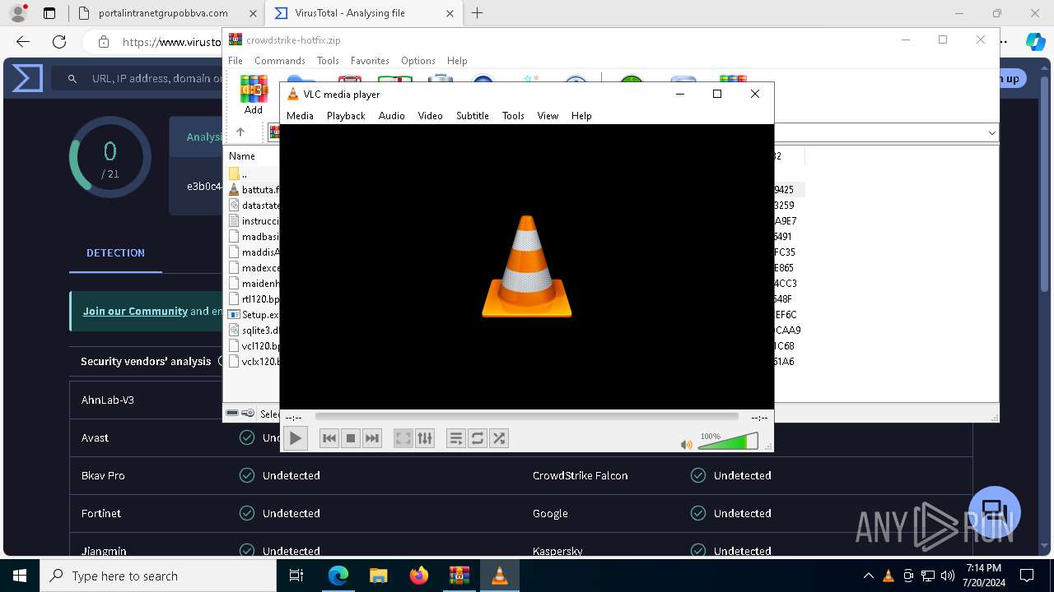Open VirusTotal chat widget button

point(995,511)
